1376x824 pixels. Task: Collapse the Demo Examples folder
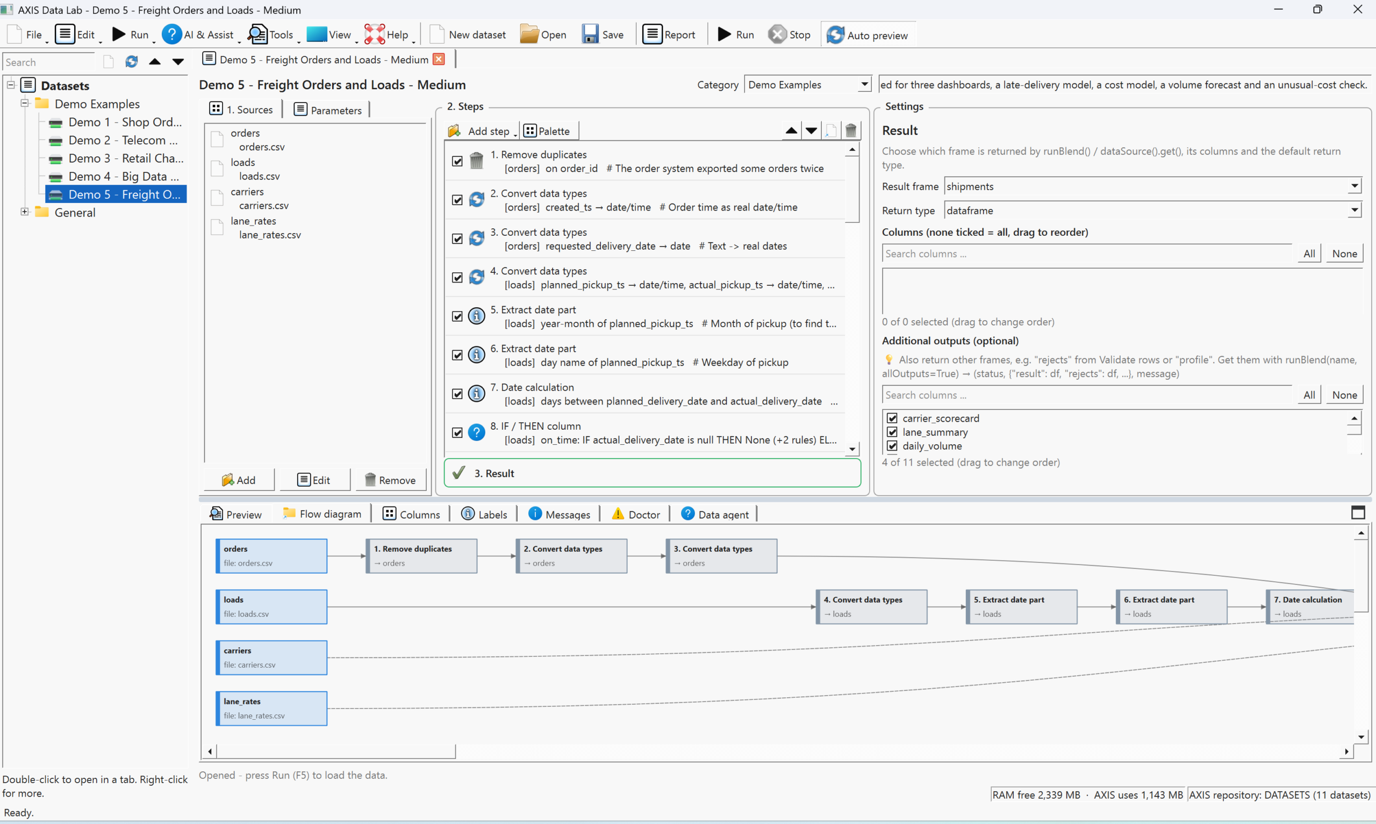tap(24, 103)
